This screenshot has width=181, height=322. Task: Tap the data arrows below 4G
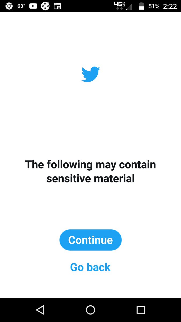tap(119, 8)
